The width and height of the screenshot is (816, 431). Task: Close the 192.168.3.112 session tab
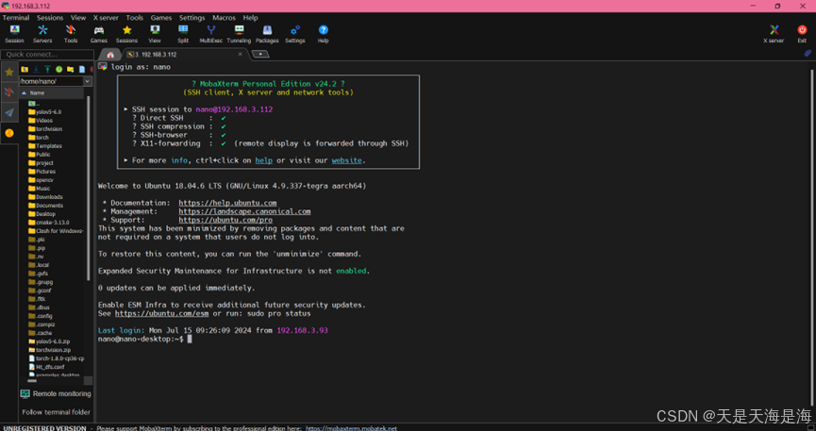click(240, 54)
